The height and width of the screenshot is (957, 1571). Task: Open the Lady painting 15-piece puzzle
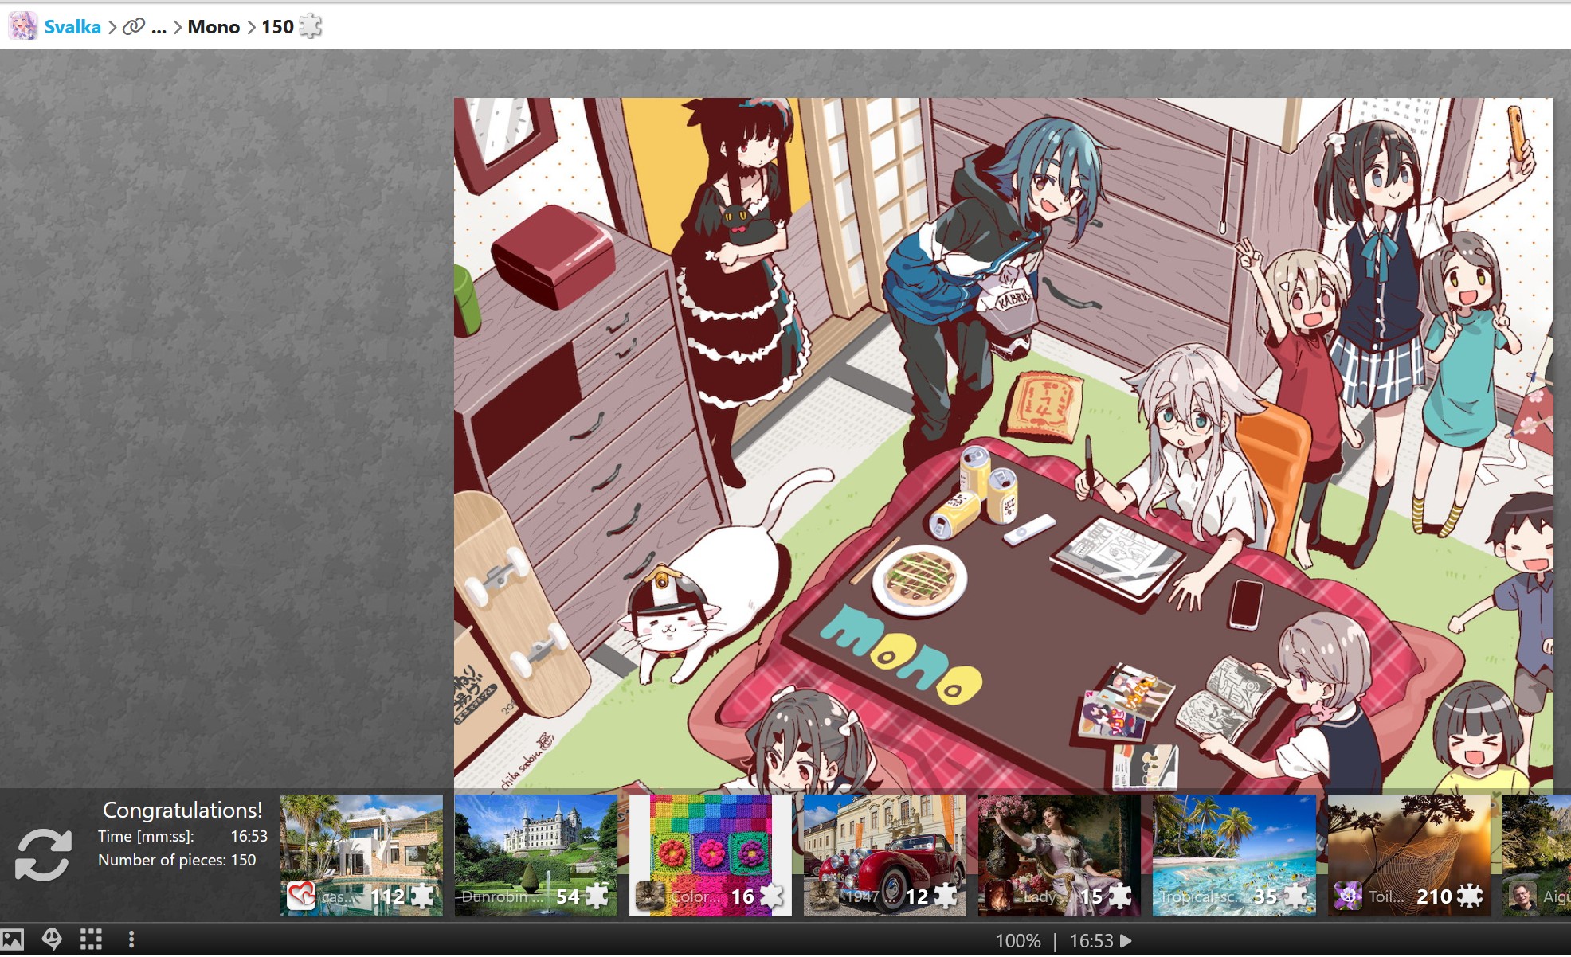point(1060,855)
